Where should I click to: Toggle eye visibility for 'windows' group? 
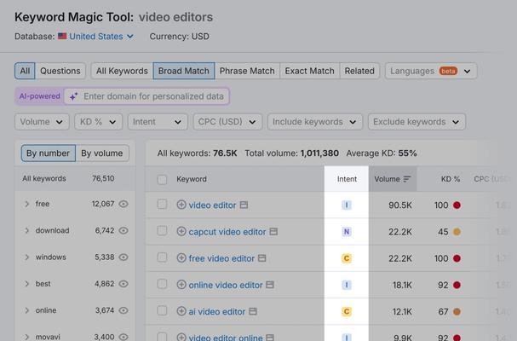[124, 257]
